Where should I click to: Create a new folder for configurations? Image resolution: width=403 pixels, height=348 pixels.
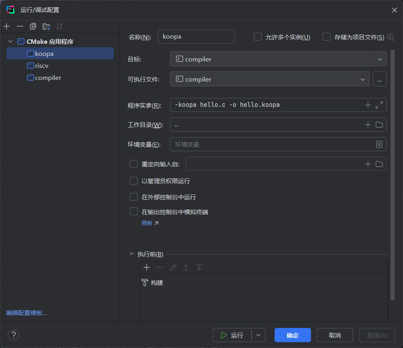tap(46, 27)
